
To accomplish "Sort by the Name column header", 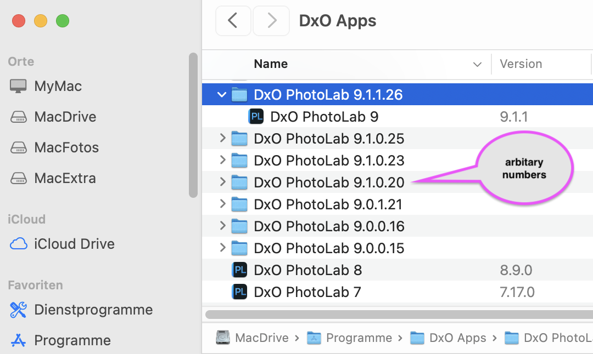I will (x=271, y=64).
